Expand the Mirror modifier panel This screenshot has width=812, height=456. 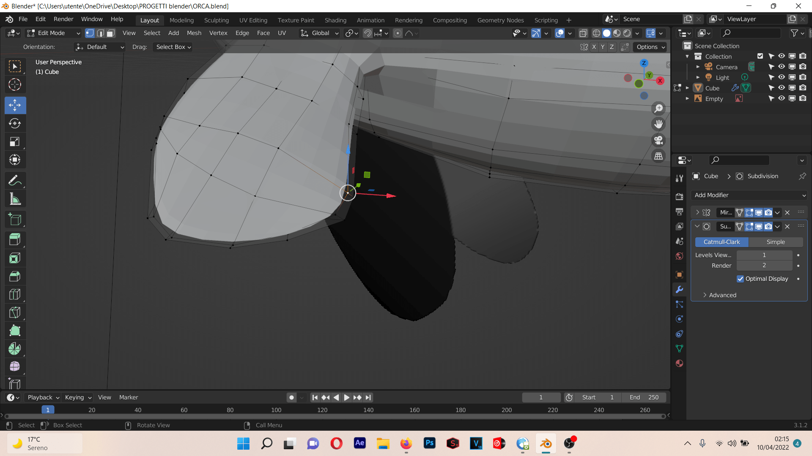[697, 212]
